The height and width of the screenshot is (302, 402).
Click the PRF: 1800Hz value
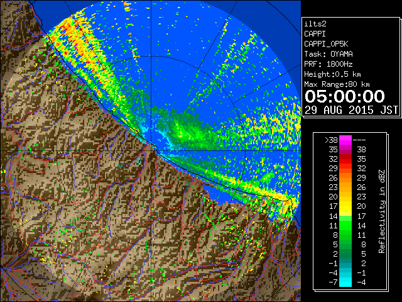329,64
